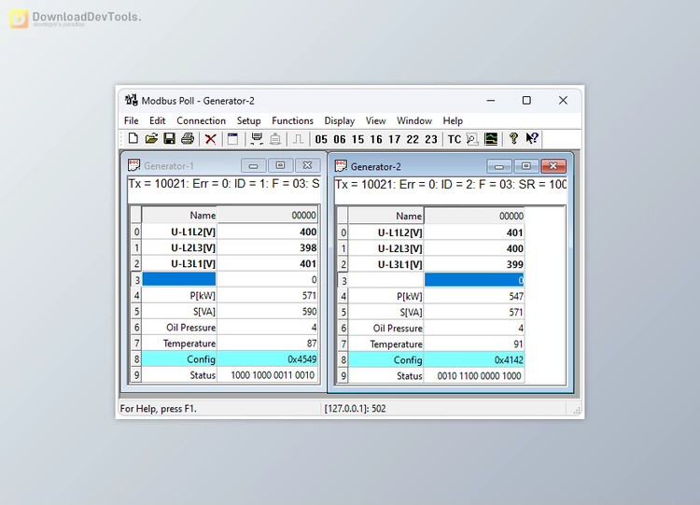The width and height of the screenshot is (700, 505).
Task: Click the Modbus Poll application title icon
Action: (131, 100)
